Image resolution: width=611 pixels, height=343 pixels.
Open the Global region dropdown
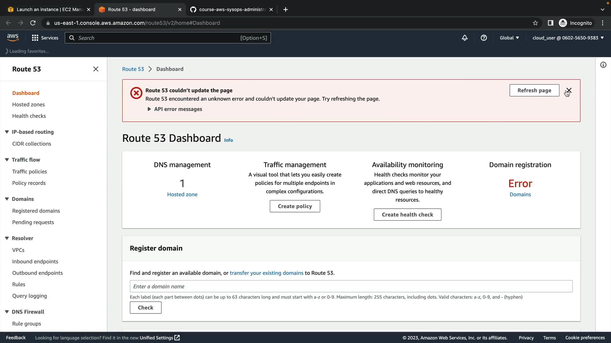click(x=509, y=38)
